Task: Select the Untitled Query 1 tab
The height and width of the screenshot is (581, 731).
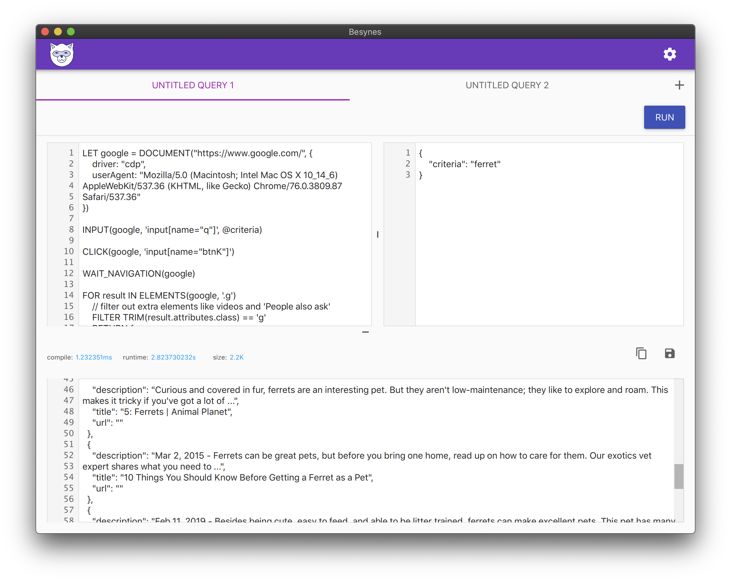Action: (x=193, y=85)
